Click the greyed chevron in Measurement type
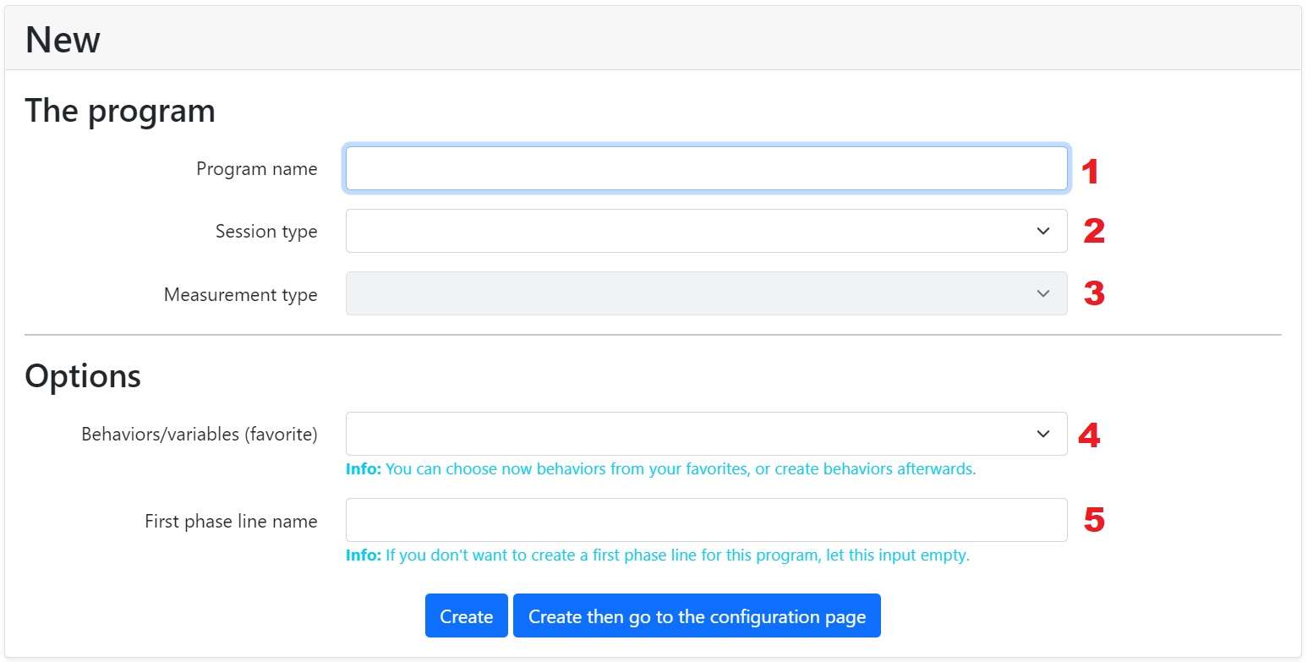The width and height of the screenshot is (1313, 662). coord(1042,293)
